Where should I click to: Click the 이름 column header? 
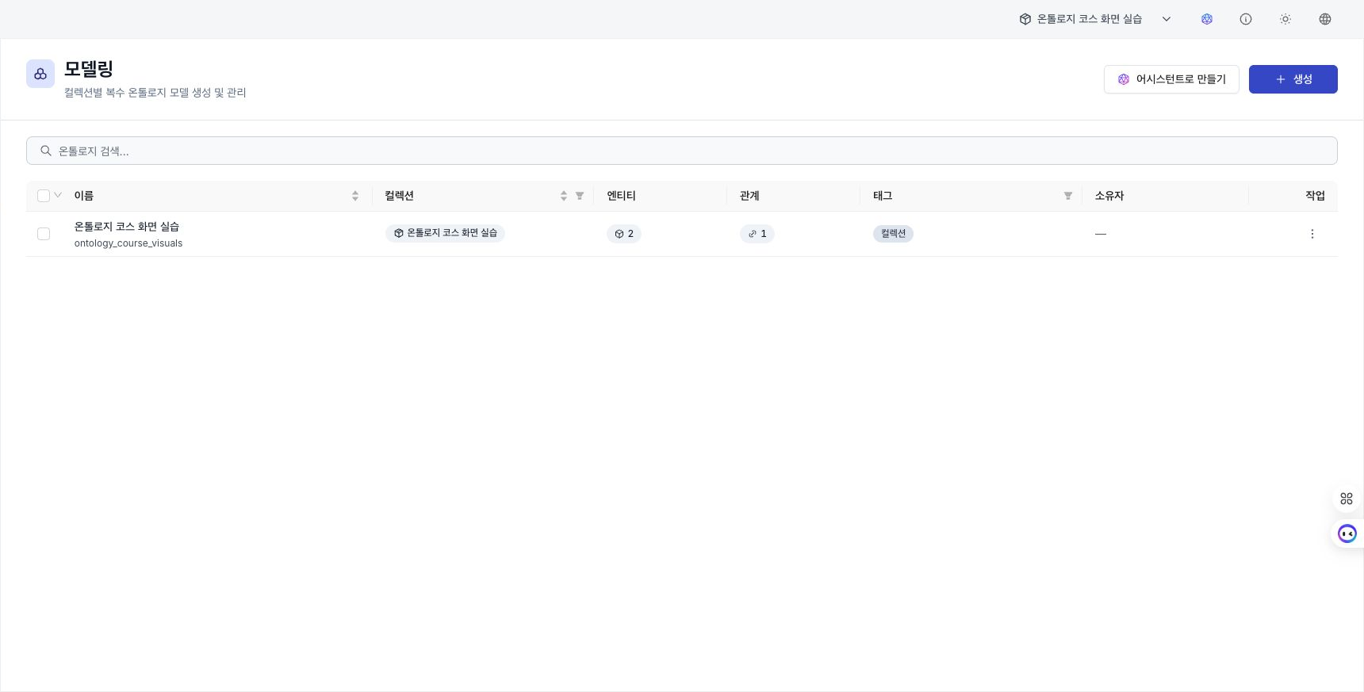click(84, 196)
